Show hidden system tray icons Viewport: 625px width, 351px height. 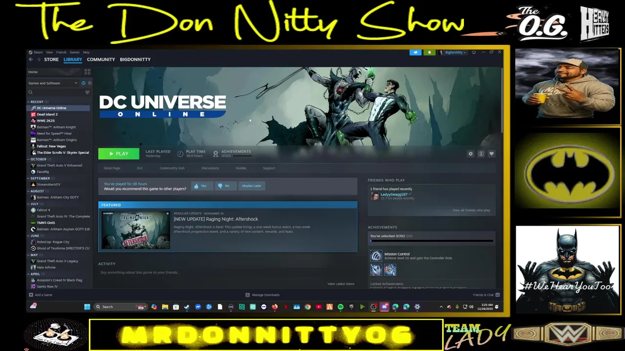(441, 307)
